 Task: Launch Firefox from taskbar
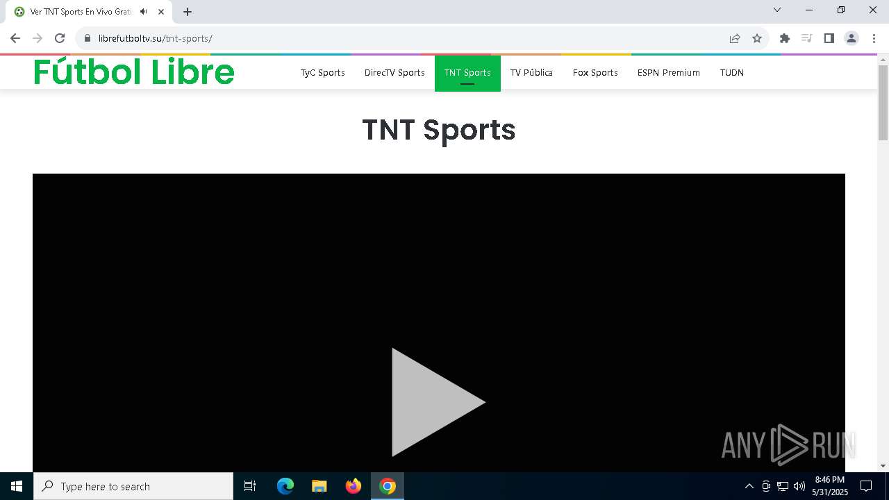click(354, 486)
